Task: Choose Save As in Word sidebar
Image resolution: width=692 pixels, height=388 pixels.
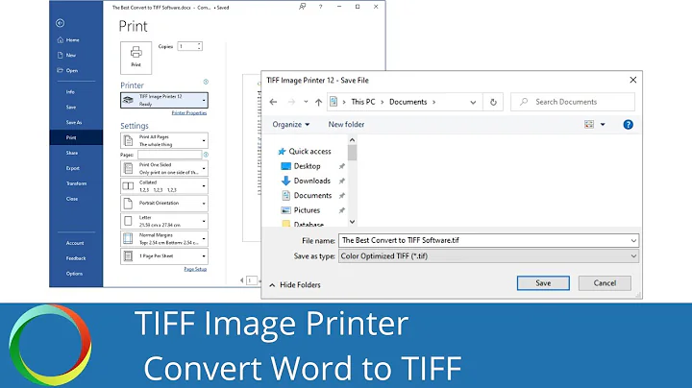Action: (x=74, y=122)
